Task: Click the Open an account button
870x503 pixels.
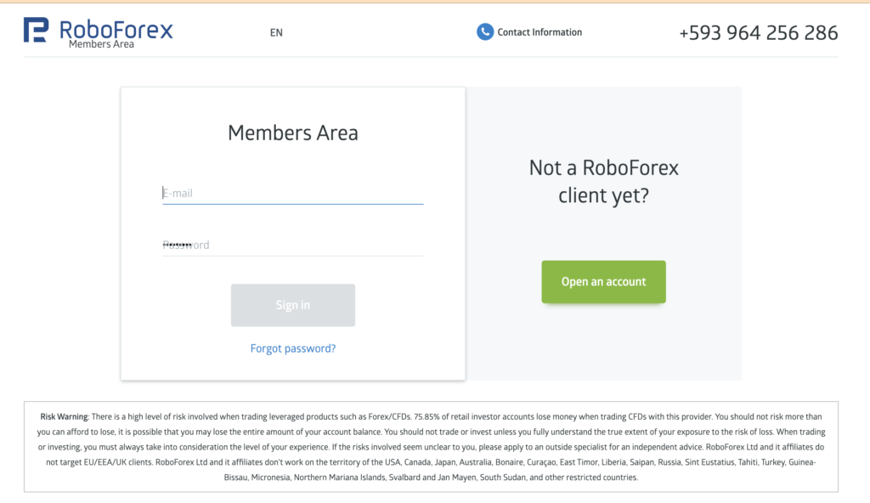Action: click(604, 282)
